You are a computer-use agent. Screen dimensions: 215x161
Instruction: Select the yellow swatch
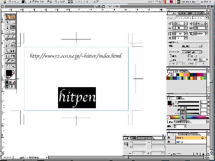point(181,75)
